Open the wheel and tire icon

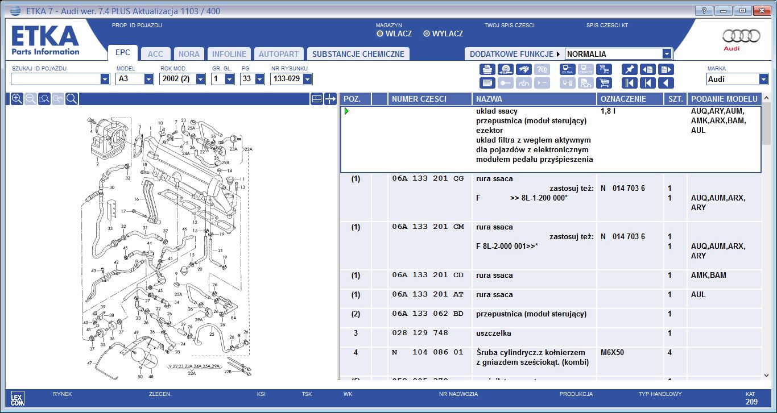(x=506, y=69)
